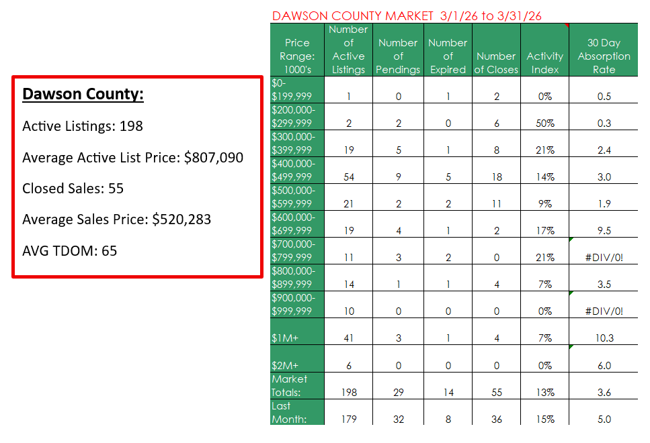Select the Number of Pendings header
Viewport: 650px width, 443px height.
pos(398,56)
